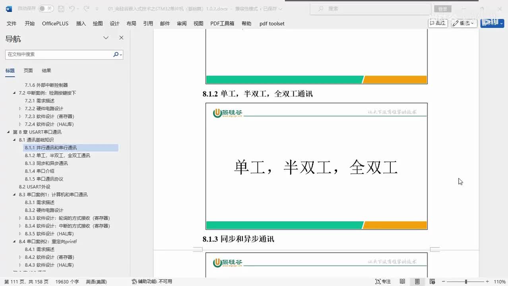
Task: Go to heading 8.4.1 需求描述
Action: [x=39, y=249]
